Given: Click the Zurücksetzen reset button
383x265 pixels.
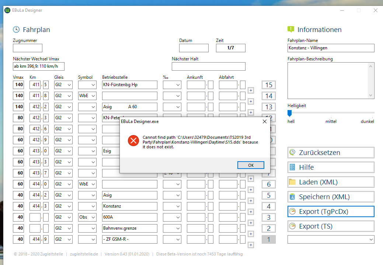Looking at the screenshot, I should point(331,152).
